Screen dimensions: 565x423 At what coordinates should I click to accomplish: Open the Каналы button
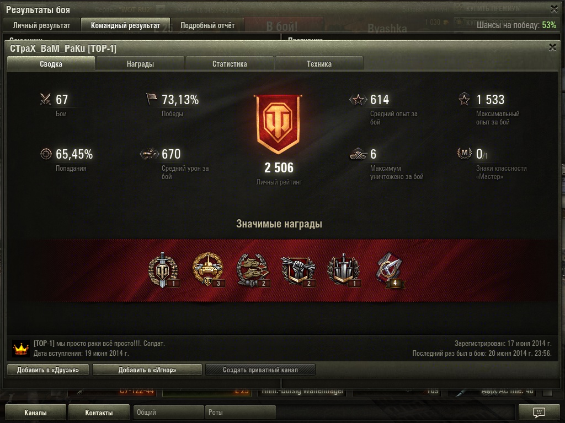(x=35, y=413)
